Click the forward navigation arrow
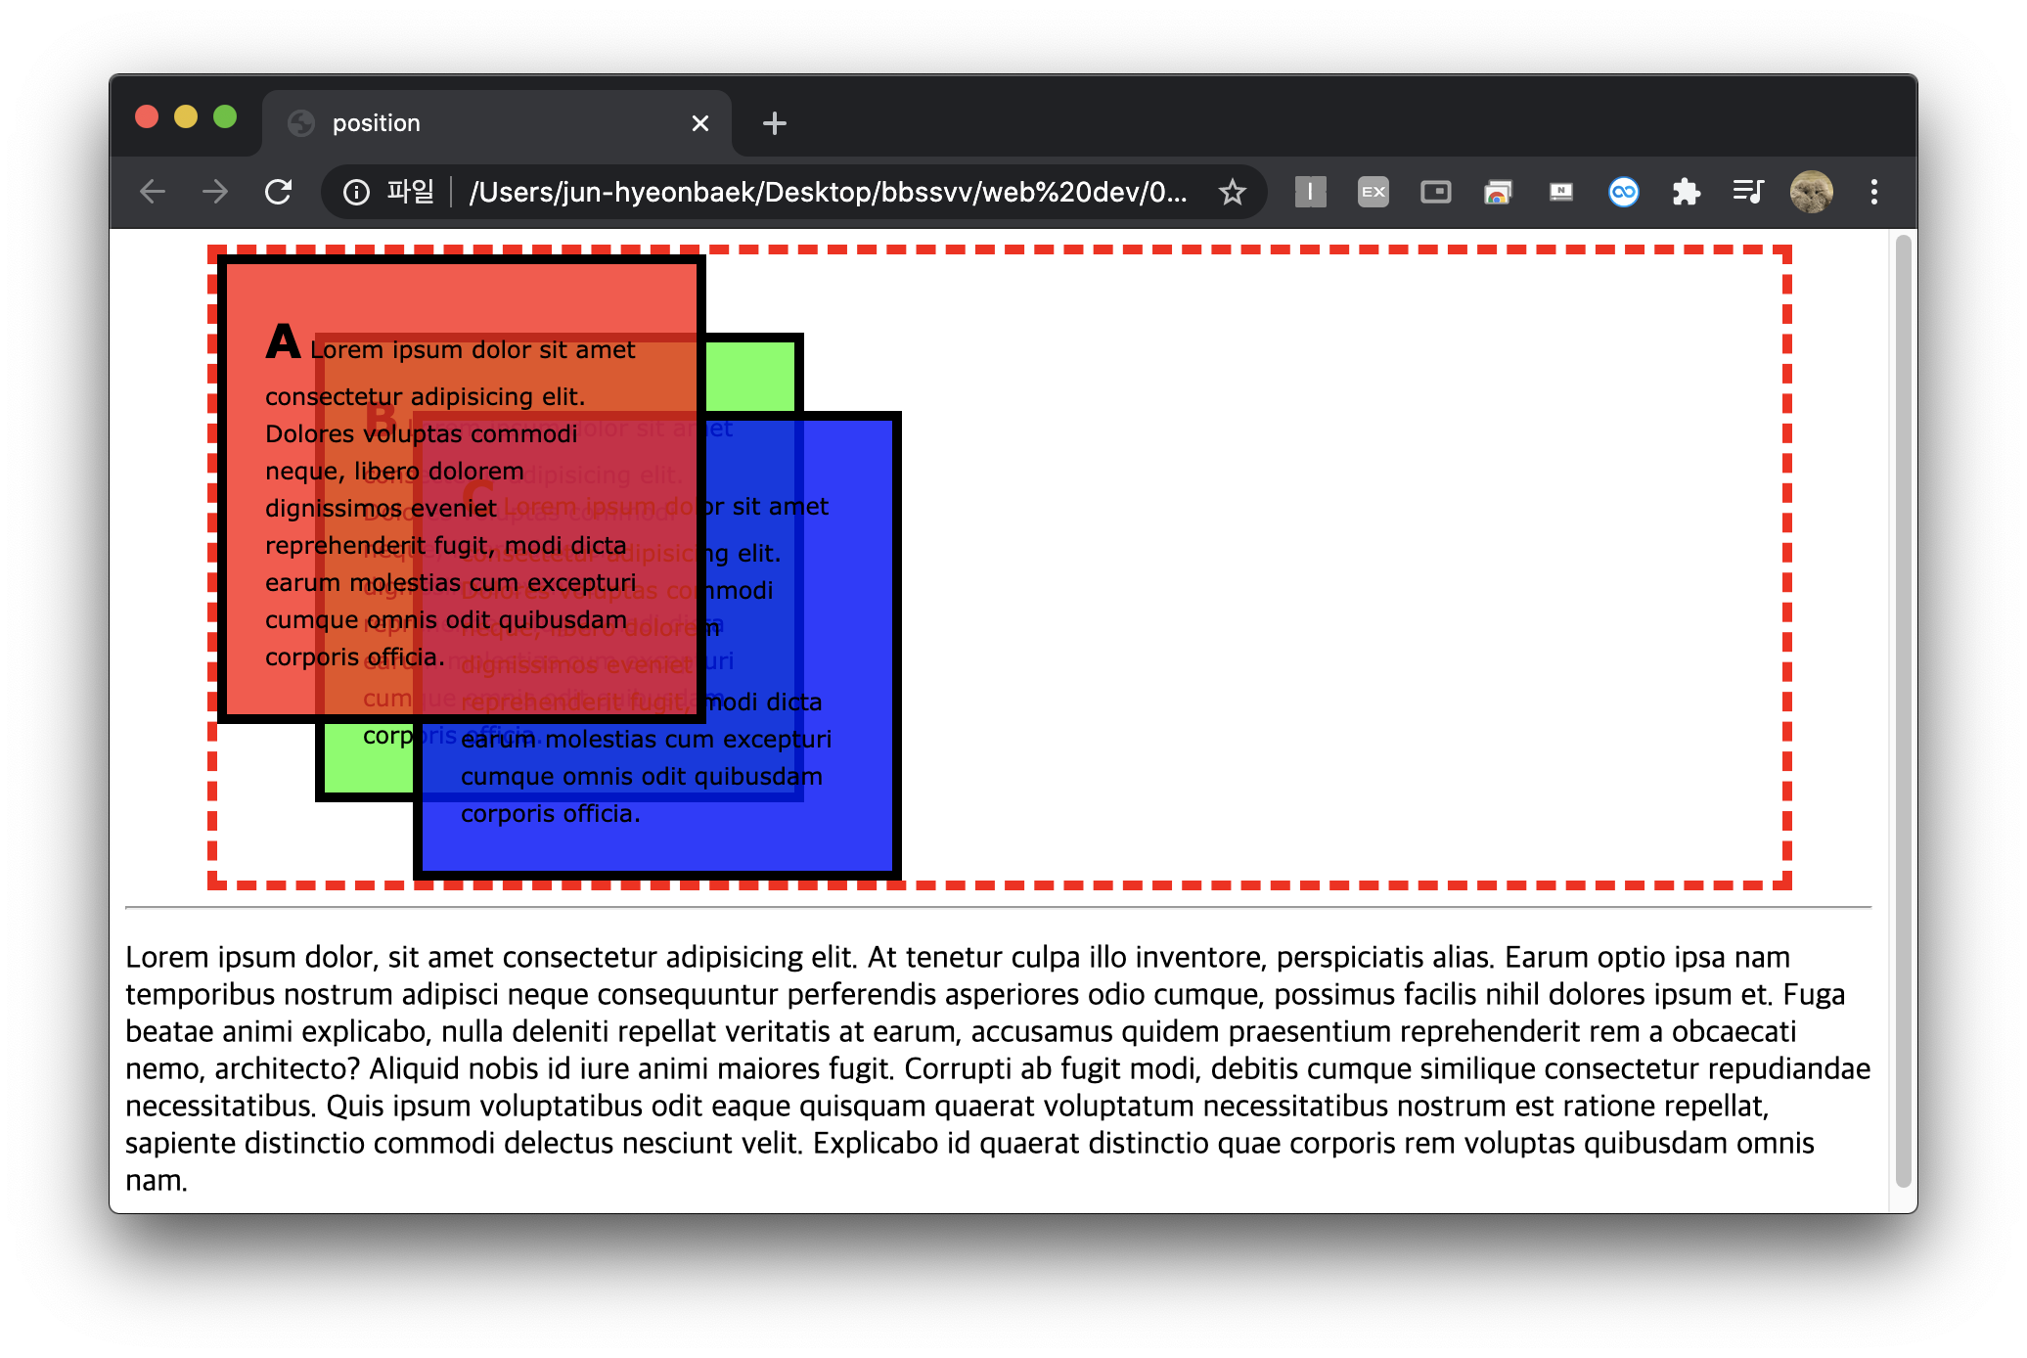This screenshot has height=1358, width=2027. point(215,192)
